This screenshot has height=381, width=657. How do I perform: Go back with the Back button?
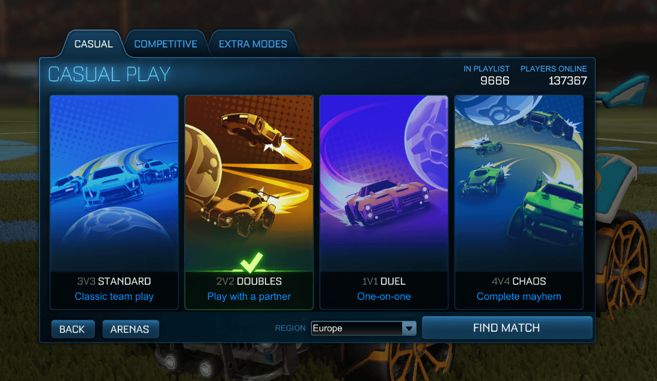point(73,329)
